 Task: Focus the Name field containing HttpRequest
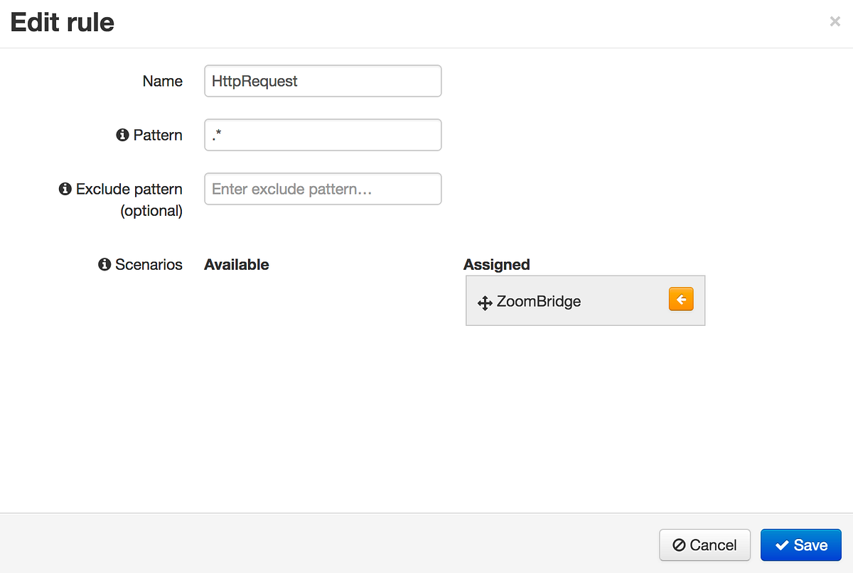[x=323, y=81]
